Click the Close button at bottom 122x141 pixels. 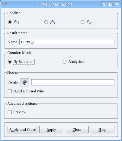tap(77, 130)
